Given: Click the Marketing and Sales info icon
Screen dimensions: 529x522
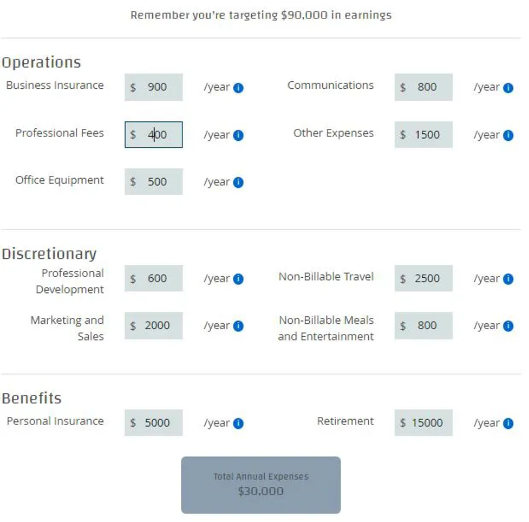Looking at the screenshot, I should tap(238, 326).
